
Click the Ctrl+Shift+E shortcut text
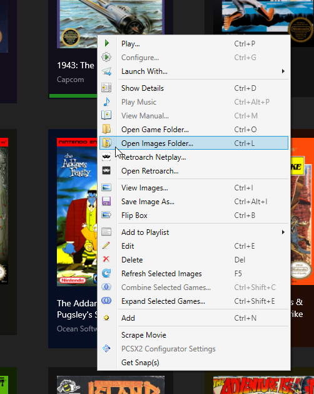click(x=254, y=301)
